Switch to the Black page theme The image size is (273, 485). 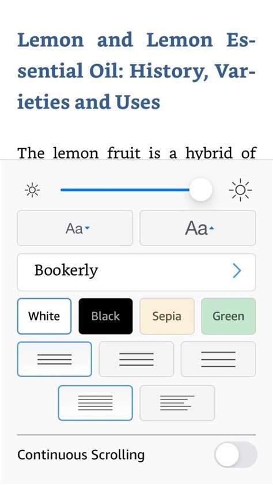click(x=105, y=316)
